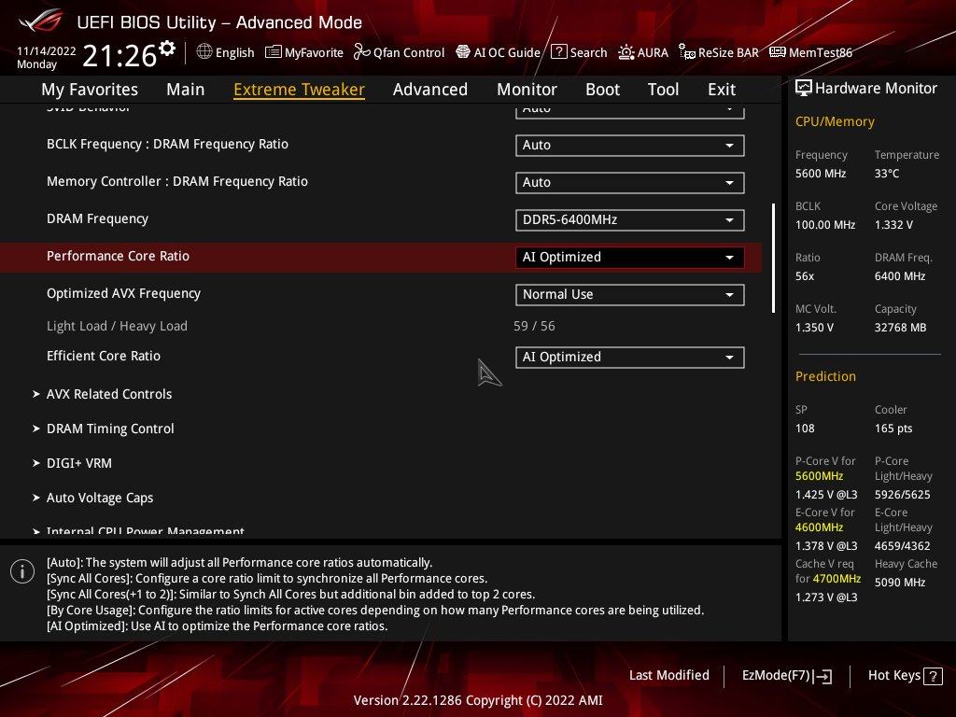Launch AI OC Guide icon
956x717 pixels.
(463, 52)
